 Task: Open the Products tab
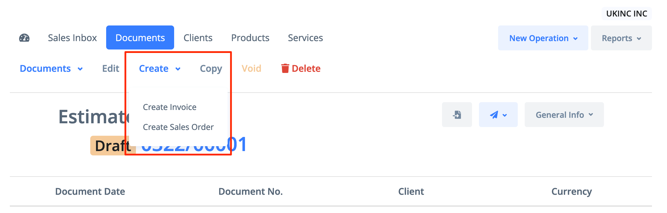tap(250, 38)
